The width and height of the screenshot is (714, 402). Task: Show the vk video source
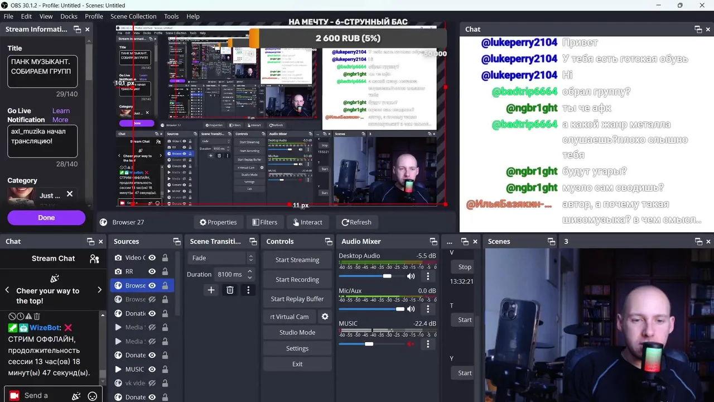point(152,383)
